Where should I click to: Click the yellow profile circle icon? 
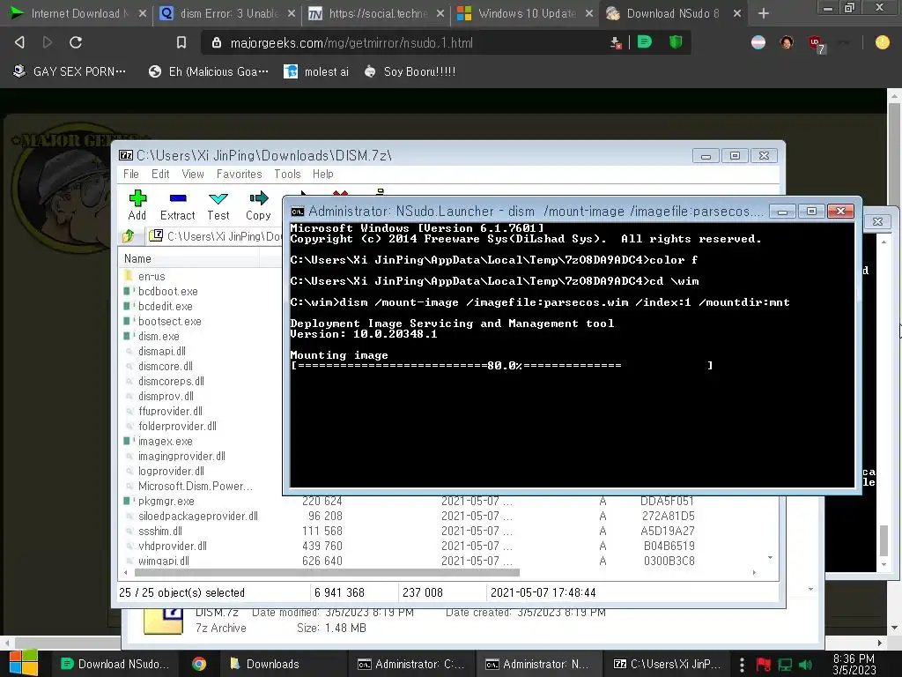882,42
